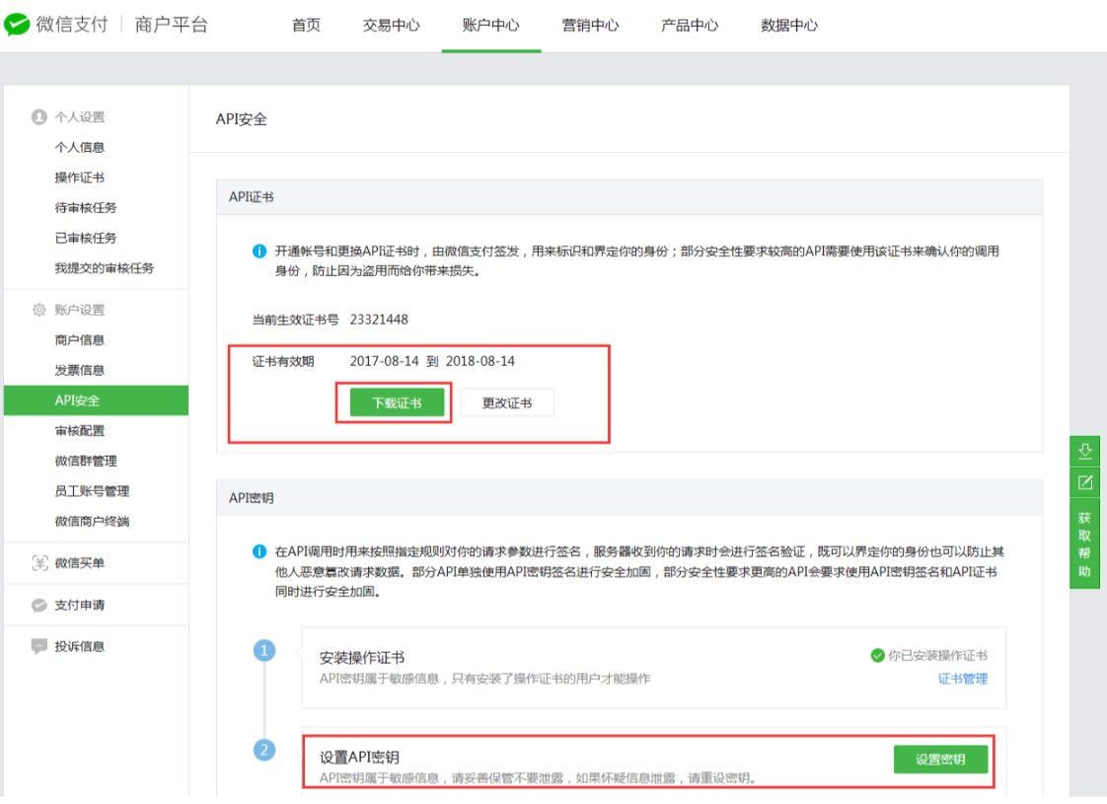This screenshot has height=804, width=1107.
Task: Select 商户信息 in the sidebar
Action: tap(80, 340)
